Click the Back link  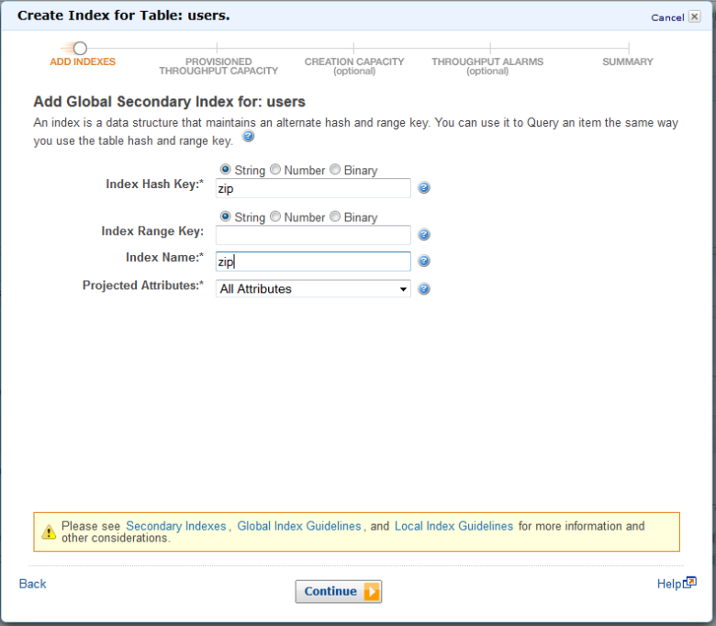32,584
